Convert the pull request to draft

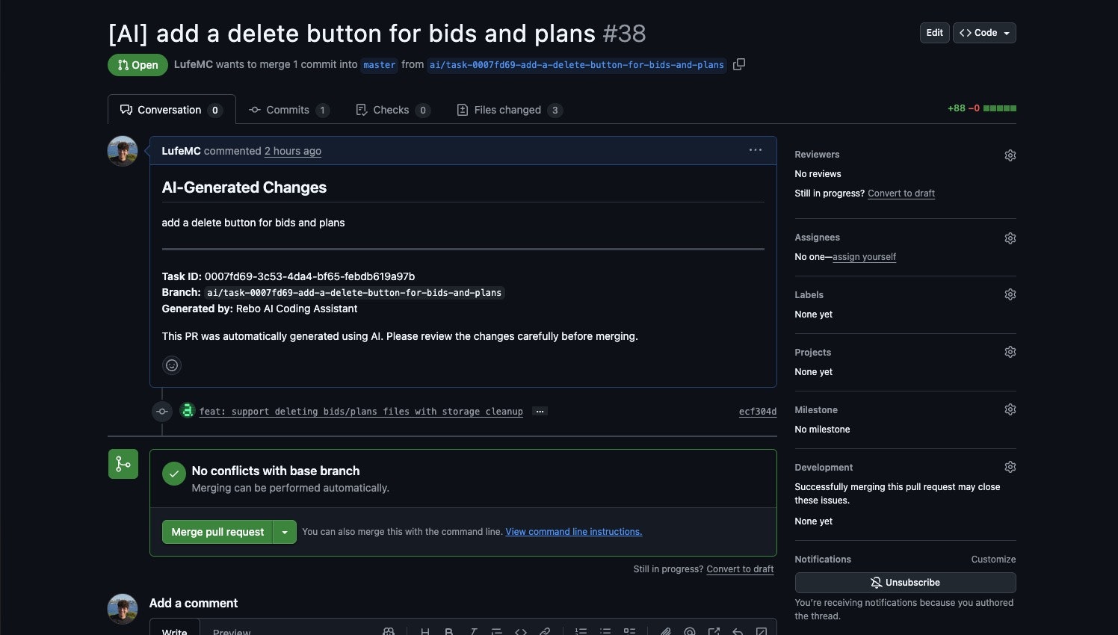[901, 193]
